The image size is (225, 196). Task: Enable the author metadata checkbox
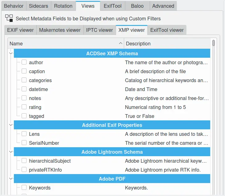24,62
